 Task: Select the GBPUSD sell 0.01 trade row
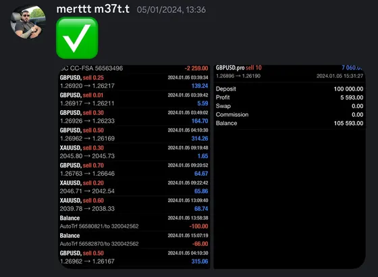pyautogui.click(x=134, y=99)
